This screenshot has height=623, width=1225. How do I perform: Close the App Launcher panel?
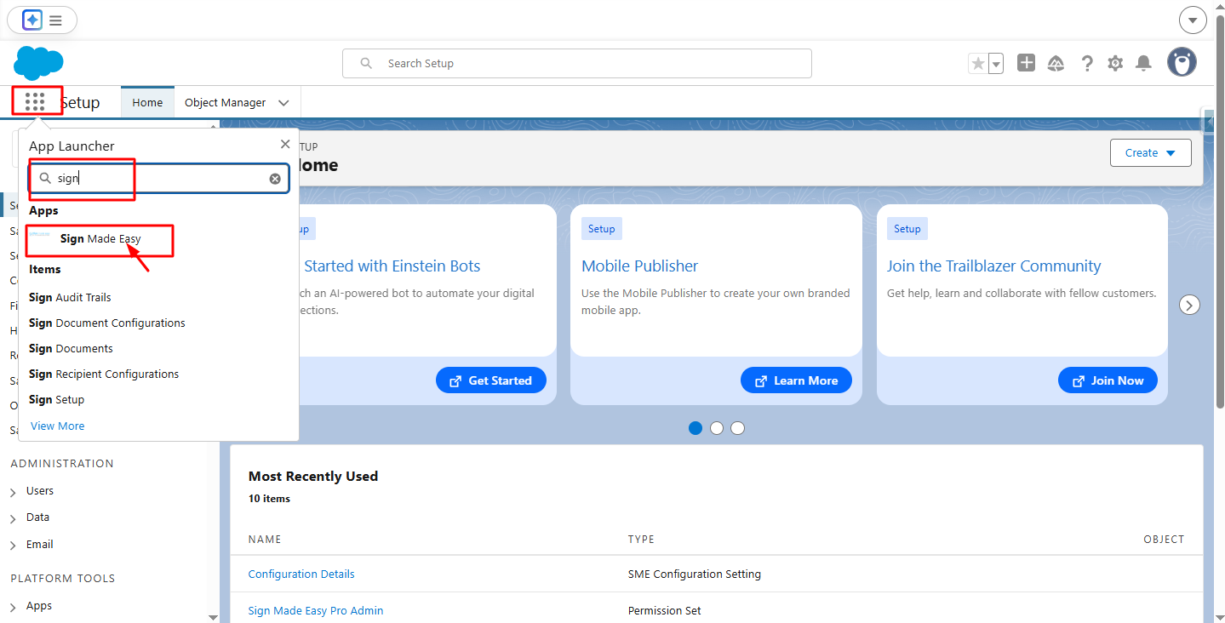(285, 145)
